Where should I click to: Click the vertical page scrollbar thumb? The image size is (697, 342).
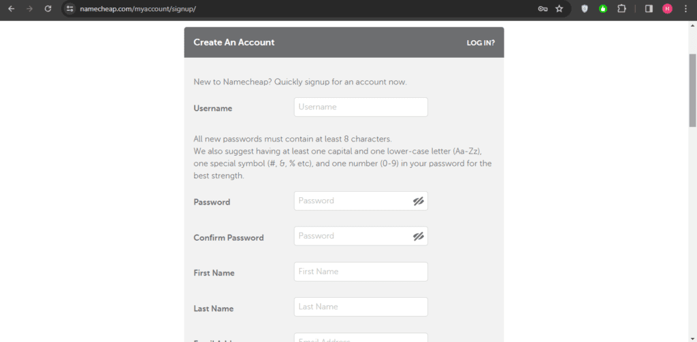click(x=692, y=90)
